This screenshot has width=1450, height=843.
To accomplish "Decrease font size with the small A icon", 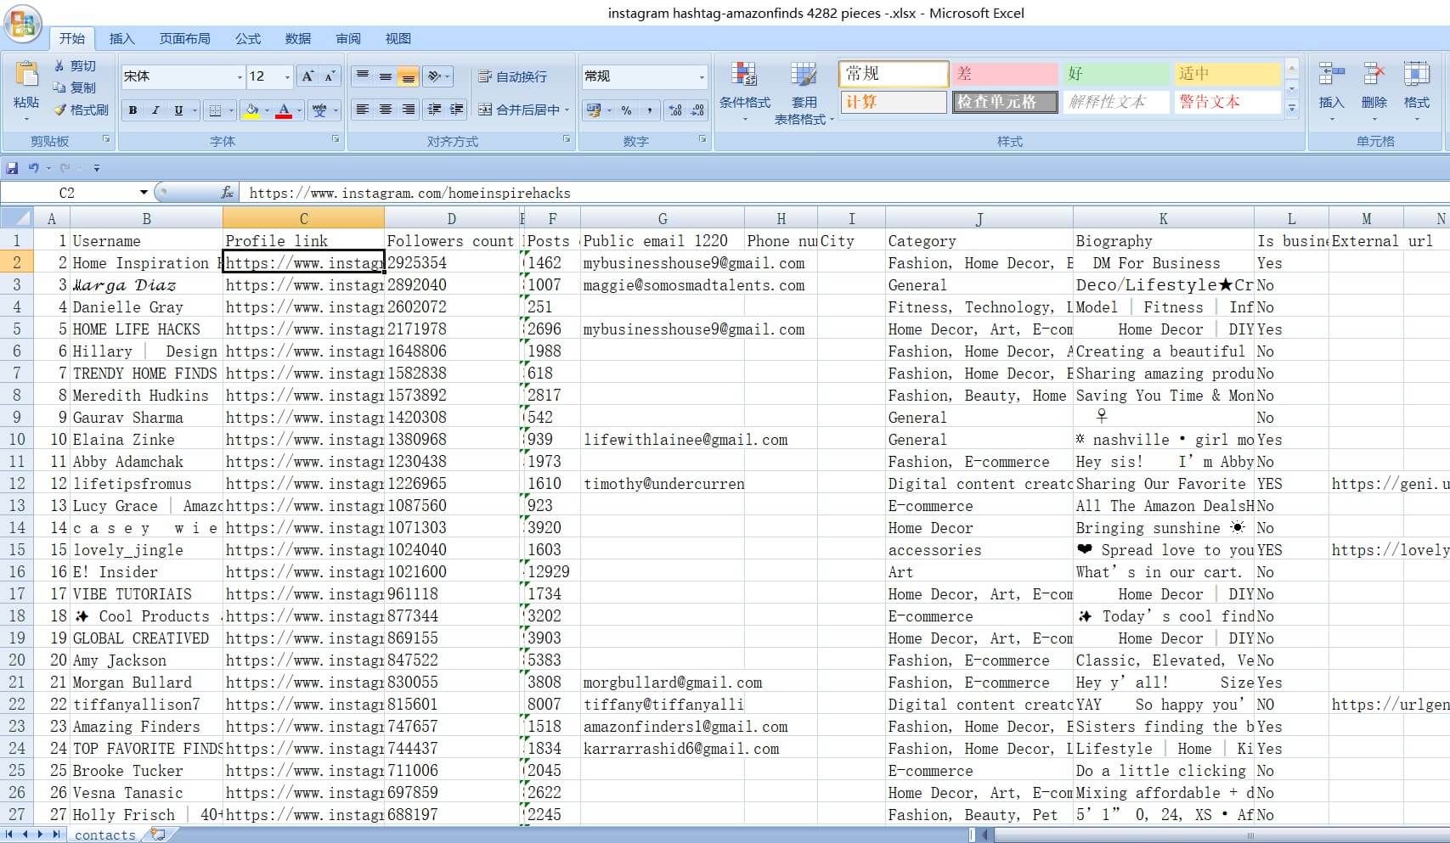I will [330, 76].
